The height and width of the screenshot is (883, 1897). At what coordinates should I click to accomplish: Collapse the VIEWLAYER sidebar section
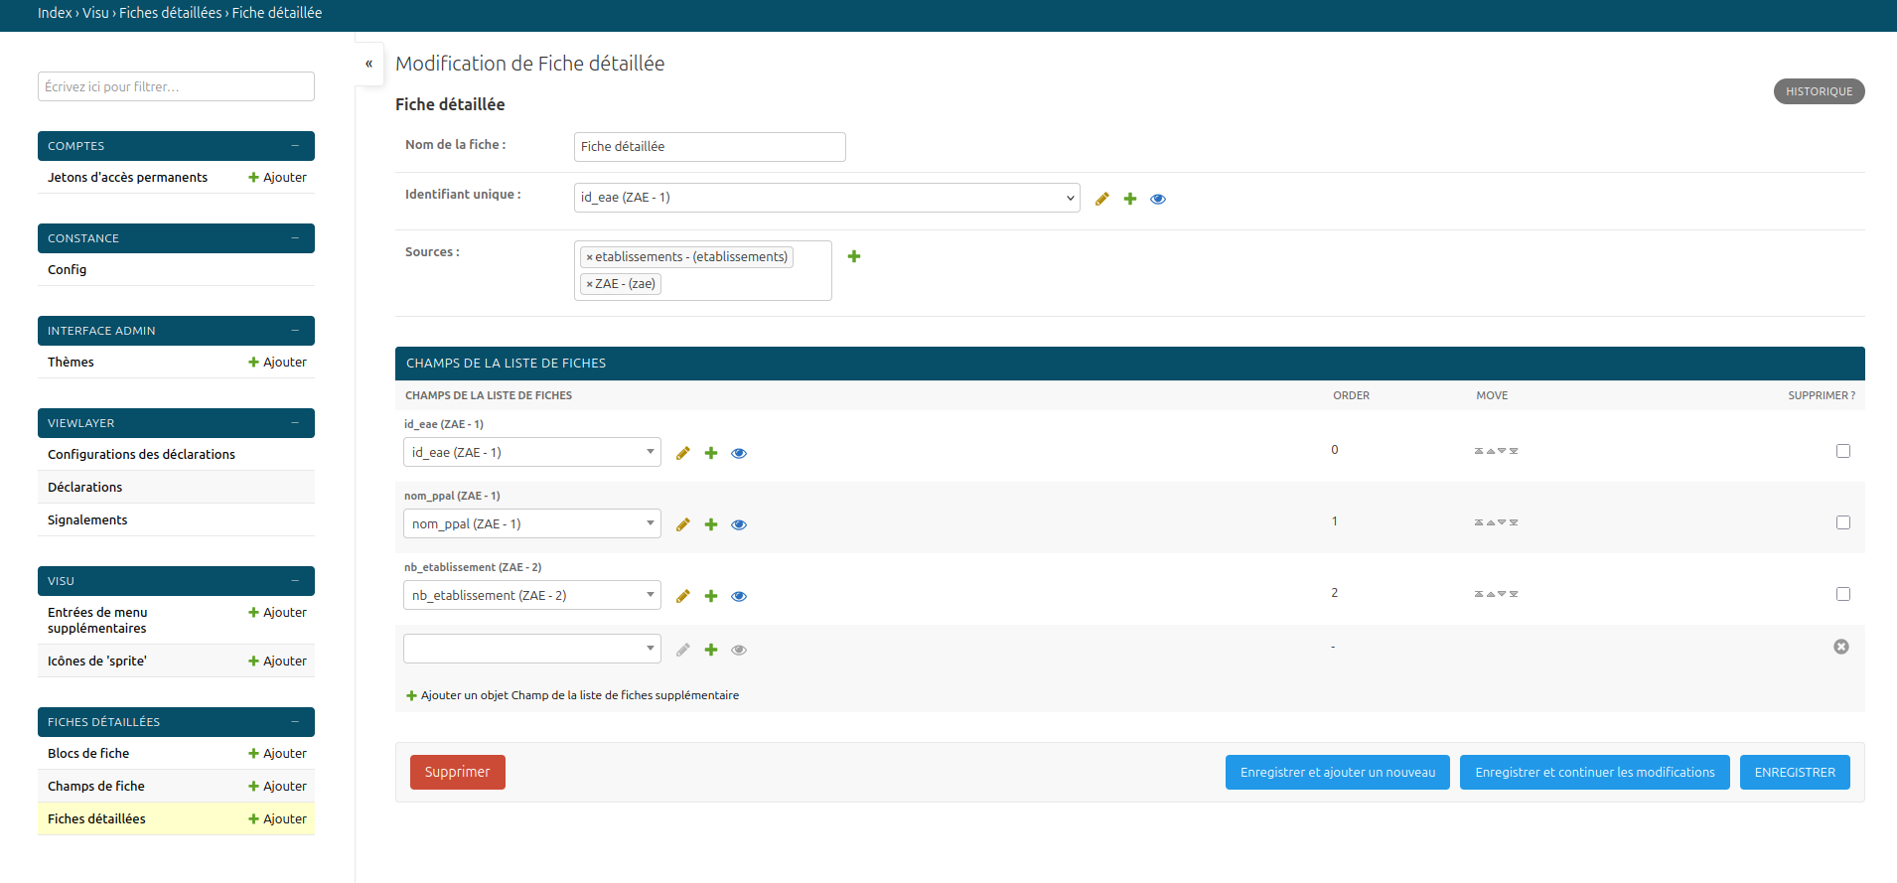coord(295,423)
